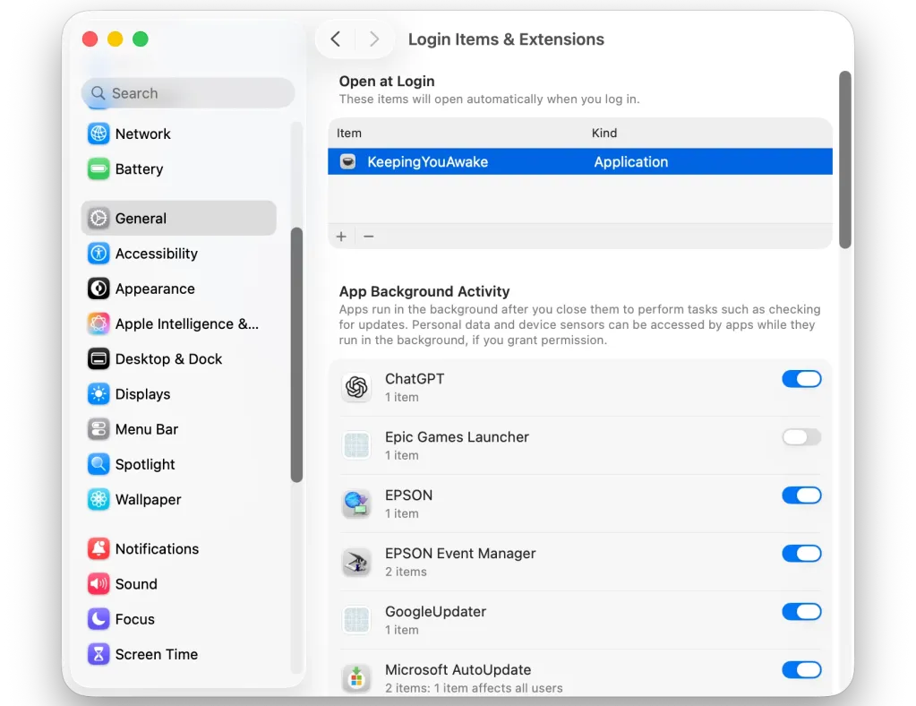Viewport: 916px width, 706px height.
Task: Click the Desktop & Dock icon
Action: tap(98, 359)
